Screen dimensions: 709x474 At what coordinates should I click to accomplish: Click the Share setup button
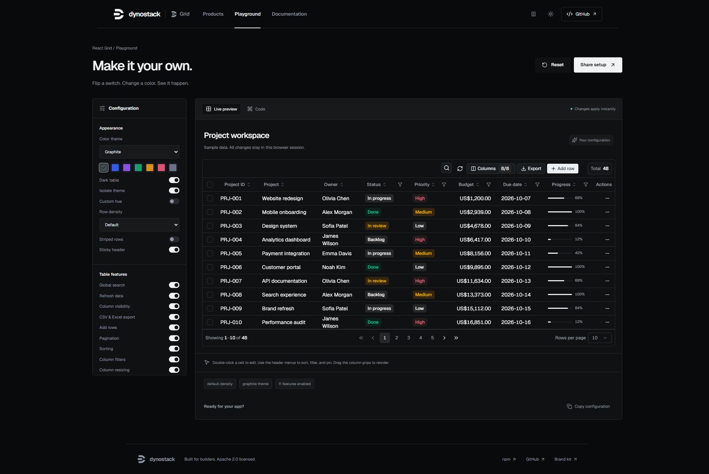click(598, 65)
